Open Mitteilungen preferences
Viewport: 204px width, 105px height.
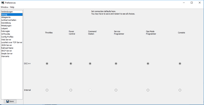pos(12,26)
